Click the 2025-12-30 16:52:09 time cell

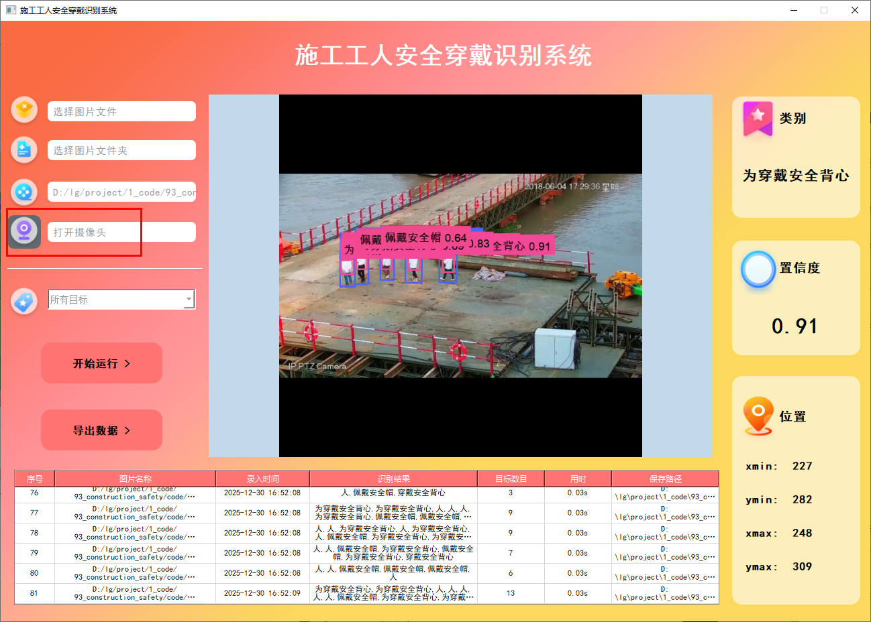(262, 593)
